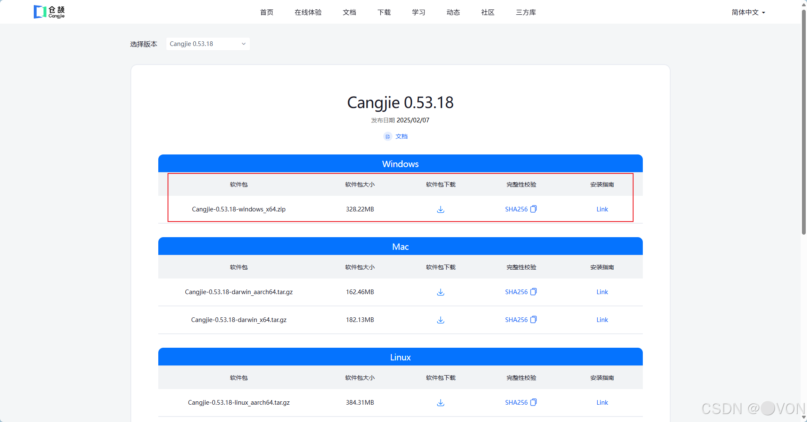Click the scrollbar down arrow
This screenshot has width=807, height=422.
pos(804,418)
